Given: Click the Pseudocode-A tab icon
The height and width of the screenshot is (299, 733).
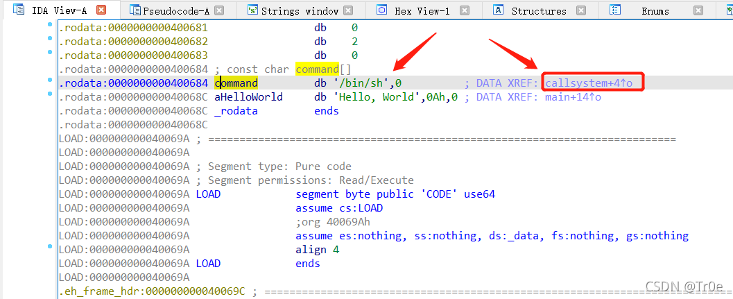Looking at the screenshot, I should (135, 10).
